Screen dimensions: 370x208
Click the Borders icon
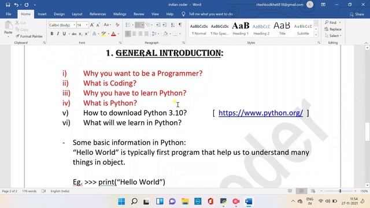point(175,34)
